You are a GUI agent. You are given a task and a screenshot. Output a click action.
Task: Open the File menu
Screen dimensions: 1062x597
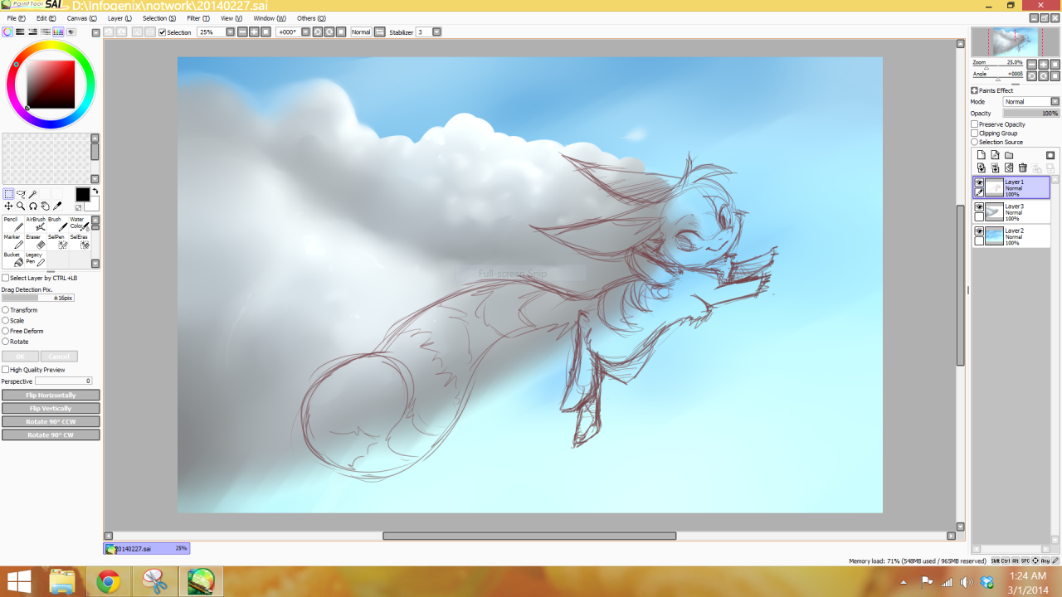point(16,18)
